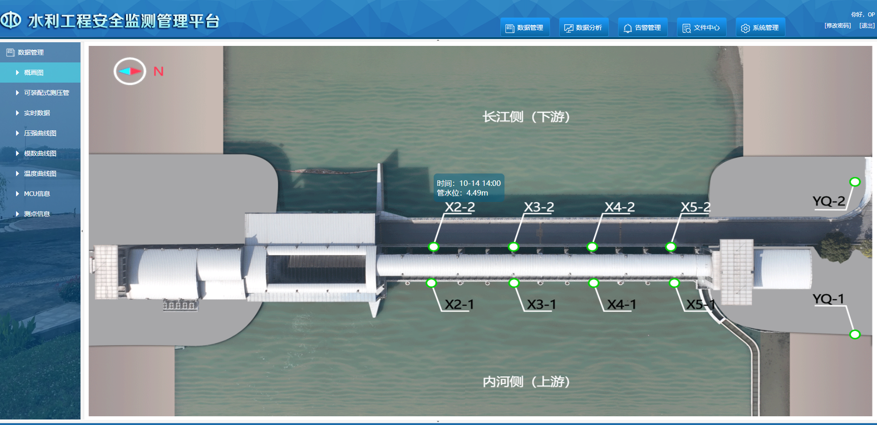Click the X4-1 green monitoring point

594,283
